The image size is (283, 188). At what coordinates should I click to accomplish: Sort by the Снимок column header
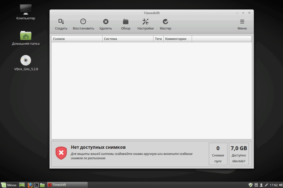[x=77, y=39]
